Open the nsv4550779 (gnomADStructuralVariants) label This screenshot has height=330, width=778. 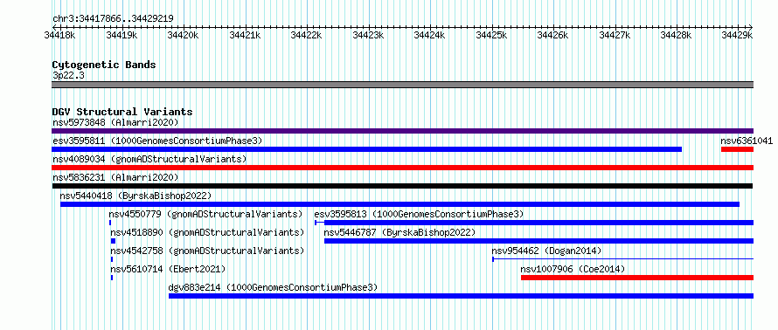click(206, 214)
